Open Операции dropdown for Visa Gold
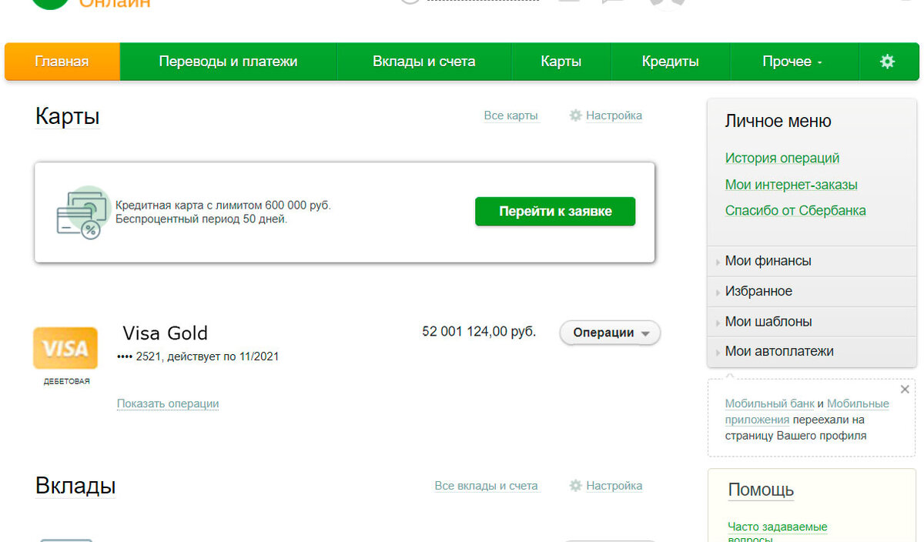The height and width of the screenshot is (542, 924). pyautogui.click(x=610, y=333)
